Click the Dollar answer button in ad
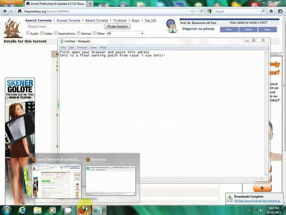 click(x=248, y=29)
